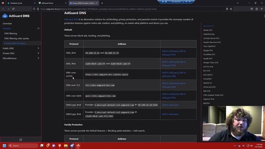Image resolution: width=265 pixels, height=149 pixels.
Task: Open the browser hamburger menu
Action: [x=262, y=9]
